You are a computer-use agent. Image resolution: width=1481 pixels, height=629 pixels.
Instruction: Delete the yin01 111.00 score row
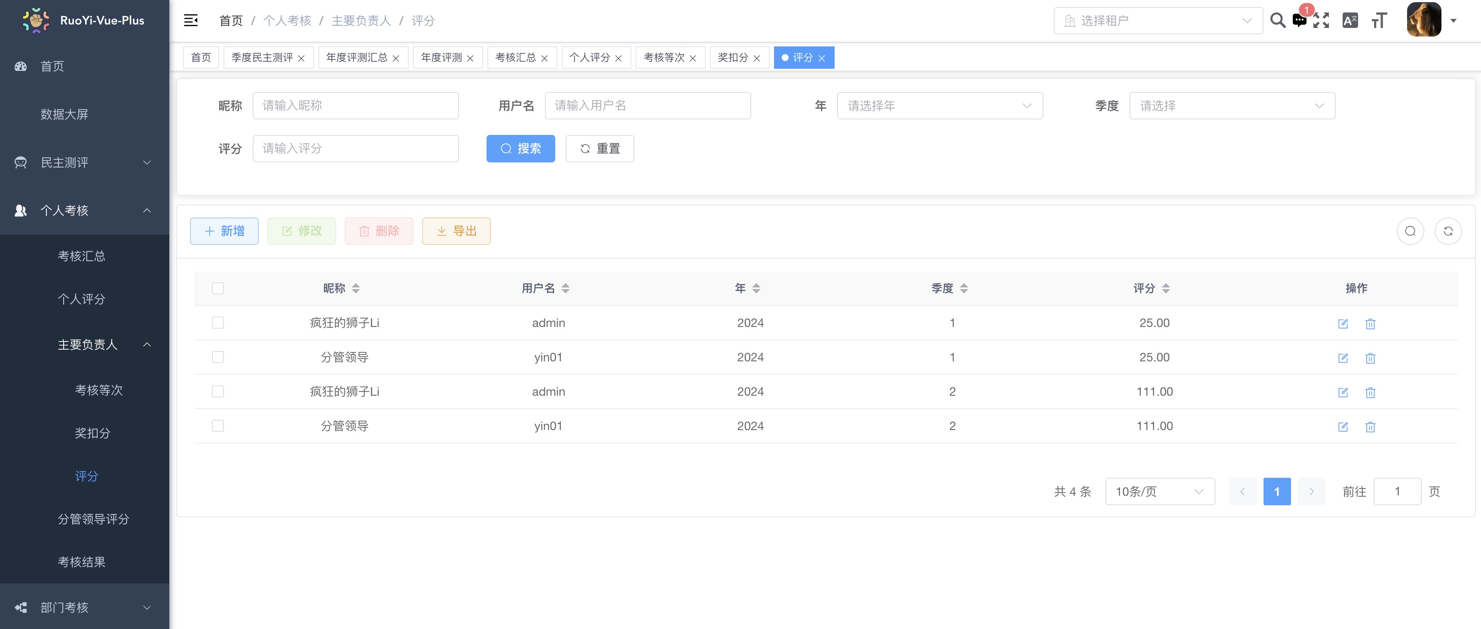pos(1371,427)
